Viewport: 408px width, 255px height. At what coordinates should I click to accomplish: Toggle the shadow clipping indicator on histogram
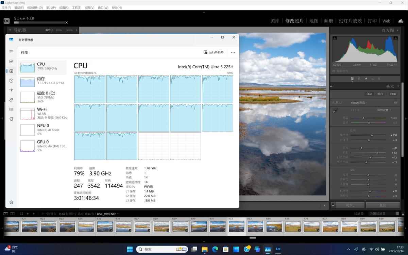[x=335, y=38]
